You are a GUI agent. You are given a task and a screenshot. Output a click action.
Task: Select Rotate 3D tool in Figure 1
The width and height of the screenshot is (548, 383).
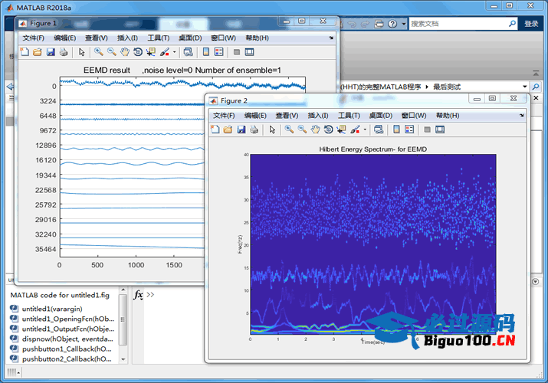(138, 52)
